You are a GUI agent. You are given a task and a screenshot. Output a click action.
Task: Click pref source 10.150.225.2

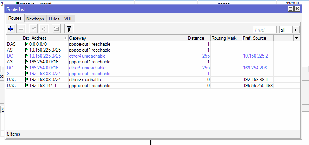256,56
